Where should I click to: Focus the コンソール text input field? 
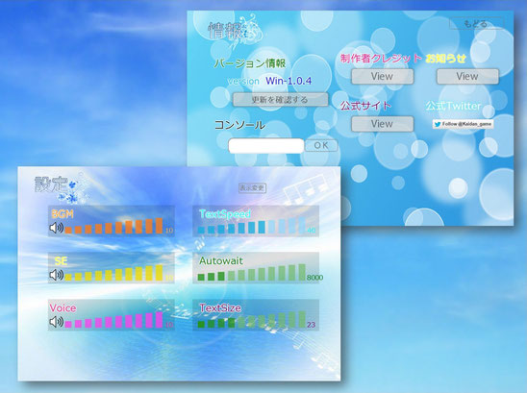click(x=265, y=146)
